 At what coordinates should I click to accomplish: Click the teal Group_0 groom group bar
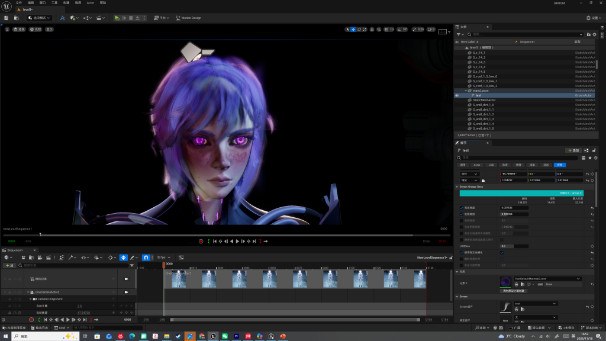click(521, 193)
